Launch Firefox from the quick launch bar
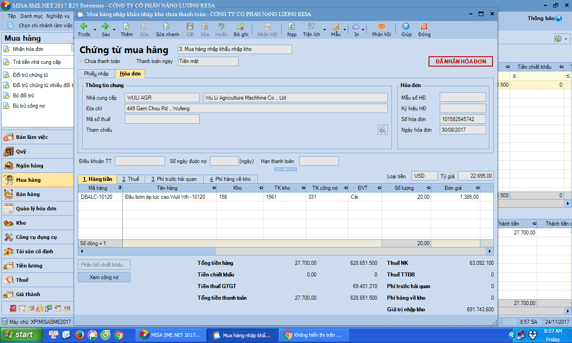This screenshot has width=572, height=343. pyautogui.click(x=80, y=335)
